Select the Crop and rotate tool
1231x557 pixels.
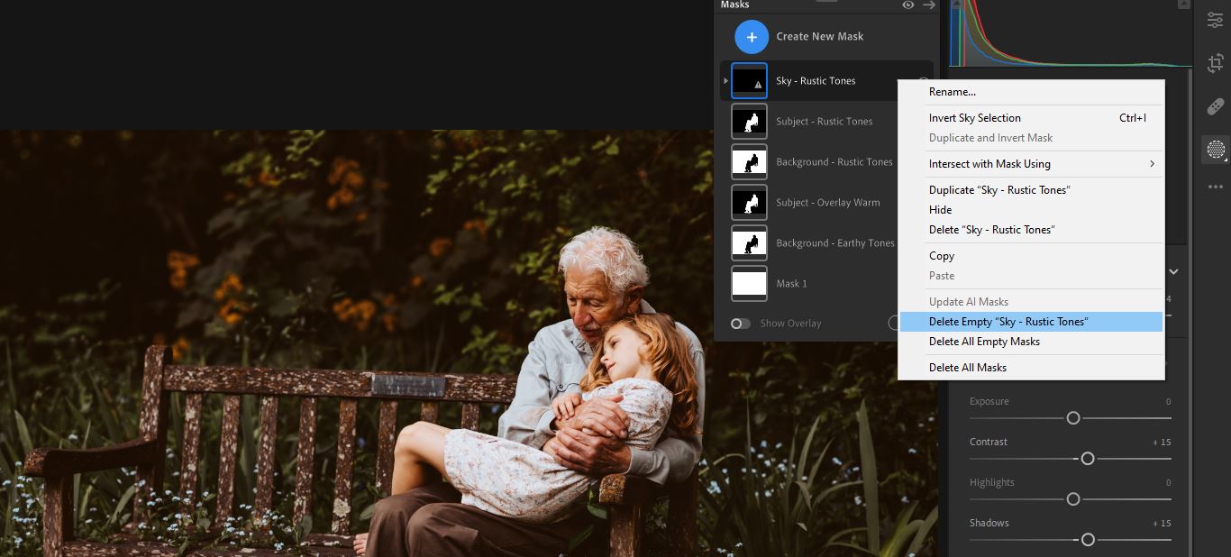[x=1216, y=63]
